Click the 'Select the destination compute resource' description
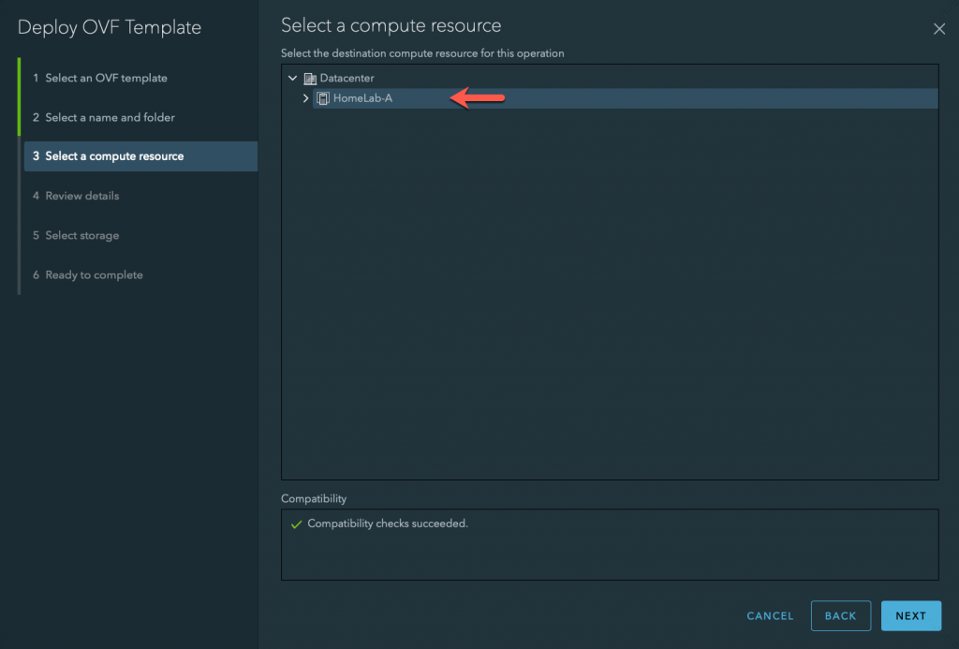 point(422,53)
